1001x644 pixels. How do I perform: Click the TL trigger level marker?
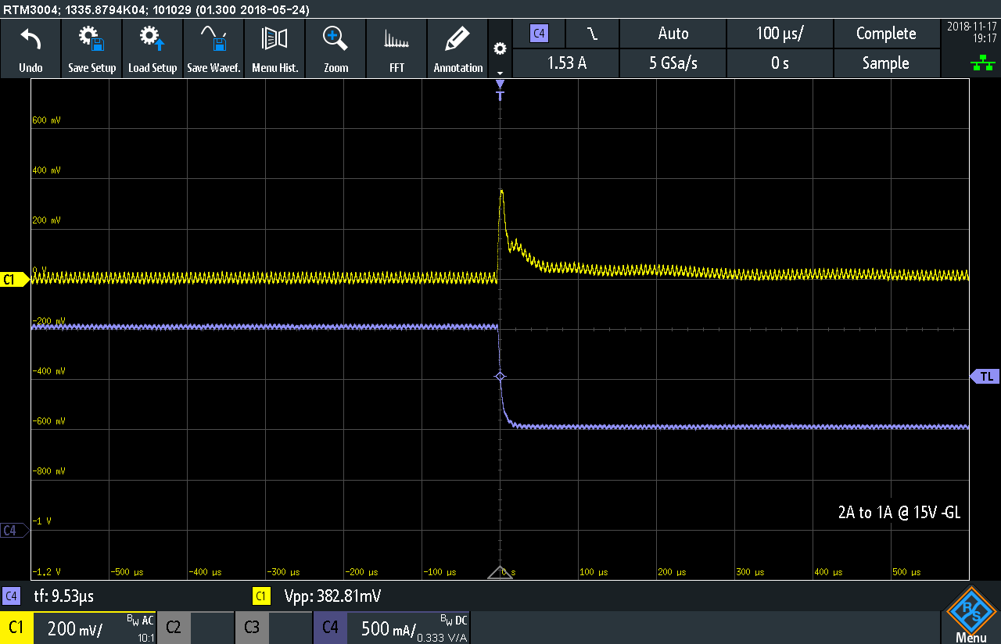click(985, 377)
